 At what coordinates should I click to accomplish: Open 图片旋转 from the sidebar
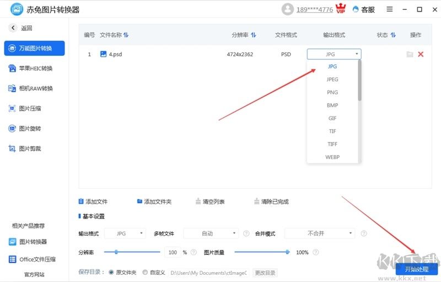coord(25,129)
